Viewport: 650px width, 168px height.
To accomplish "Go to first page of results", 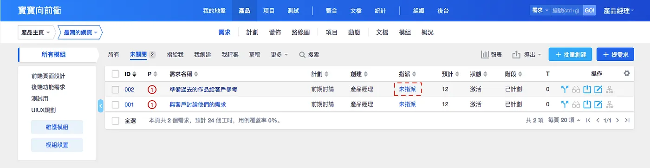I will click(588, 120).
